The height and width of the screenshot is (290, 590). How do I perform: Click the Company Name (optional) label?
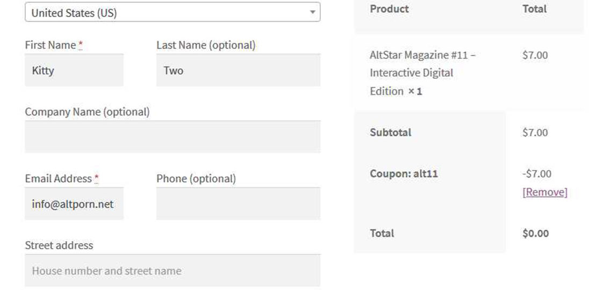[87, 112]
